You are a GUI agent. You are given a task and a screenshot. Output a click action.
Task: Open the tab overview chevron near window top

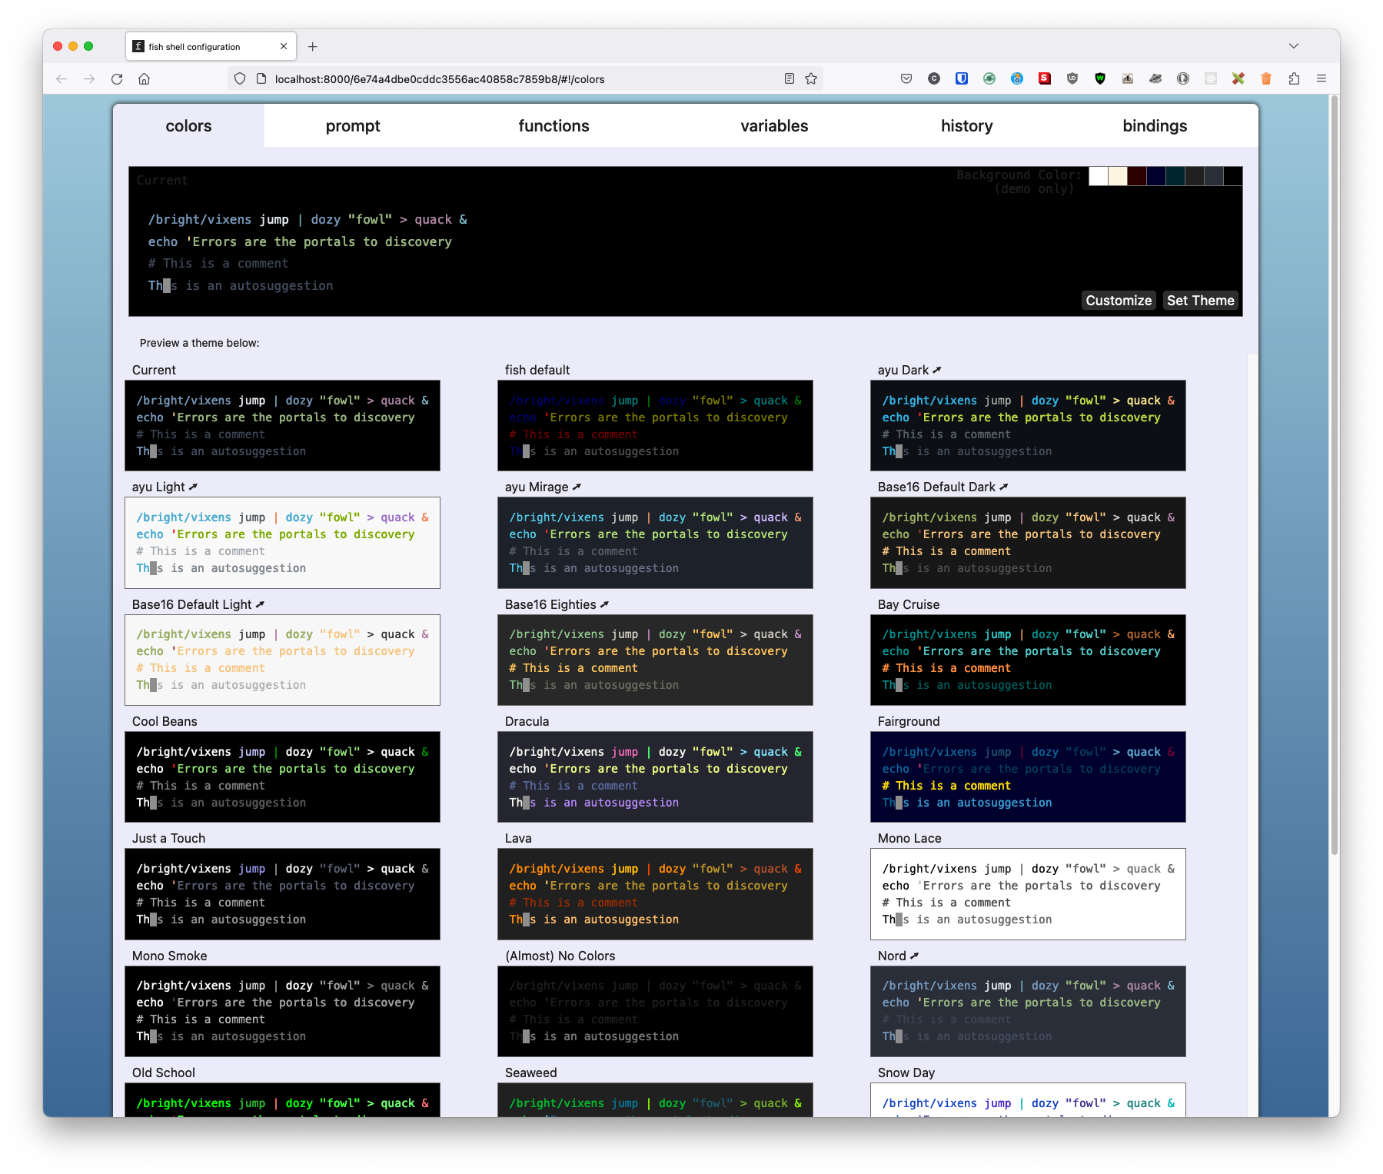click(1293, 46)
